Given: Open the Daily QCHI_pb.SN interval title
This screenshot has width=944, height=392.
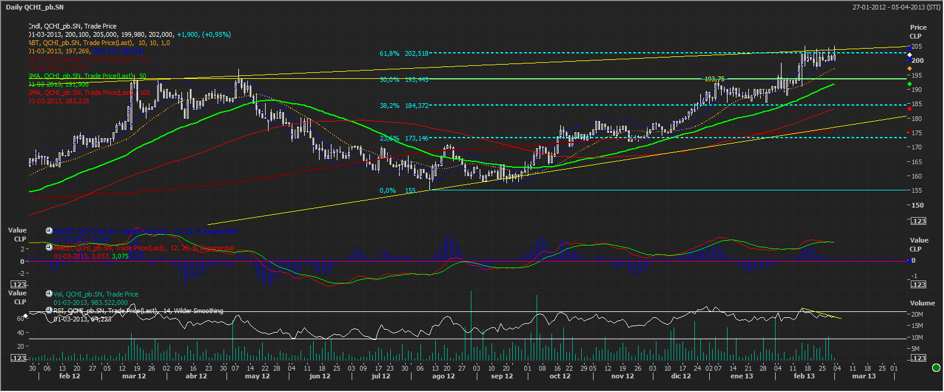Looking at the screenshot, I should coord(34,7).
